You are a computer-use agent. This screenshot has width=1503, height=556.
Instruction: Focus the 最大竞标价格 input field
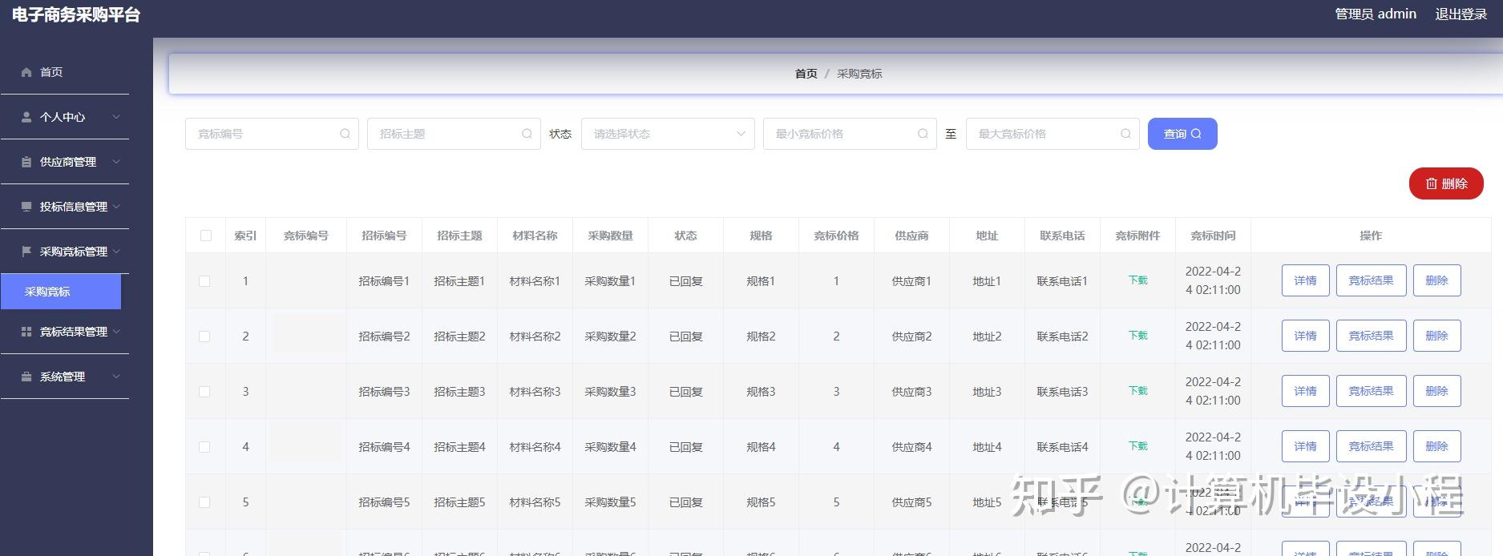[x=1053, y=134]
